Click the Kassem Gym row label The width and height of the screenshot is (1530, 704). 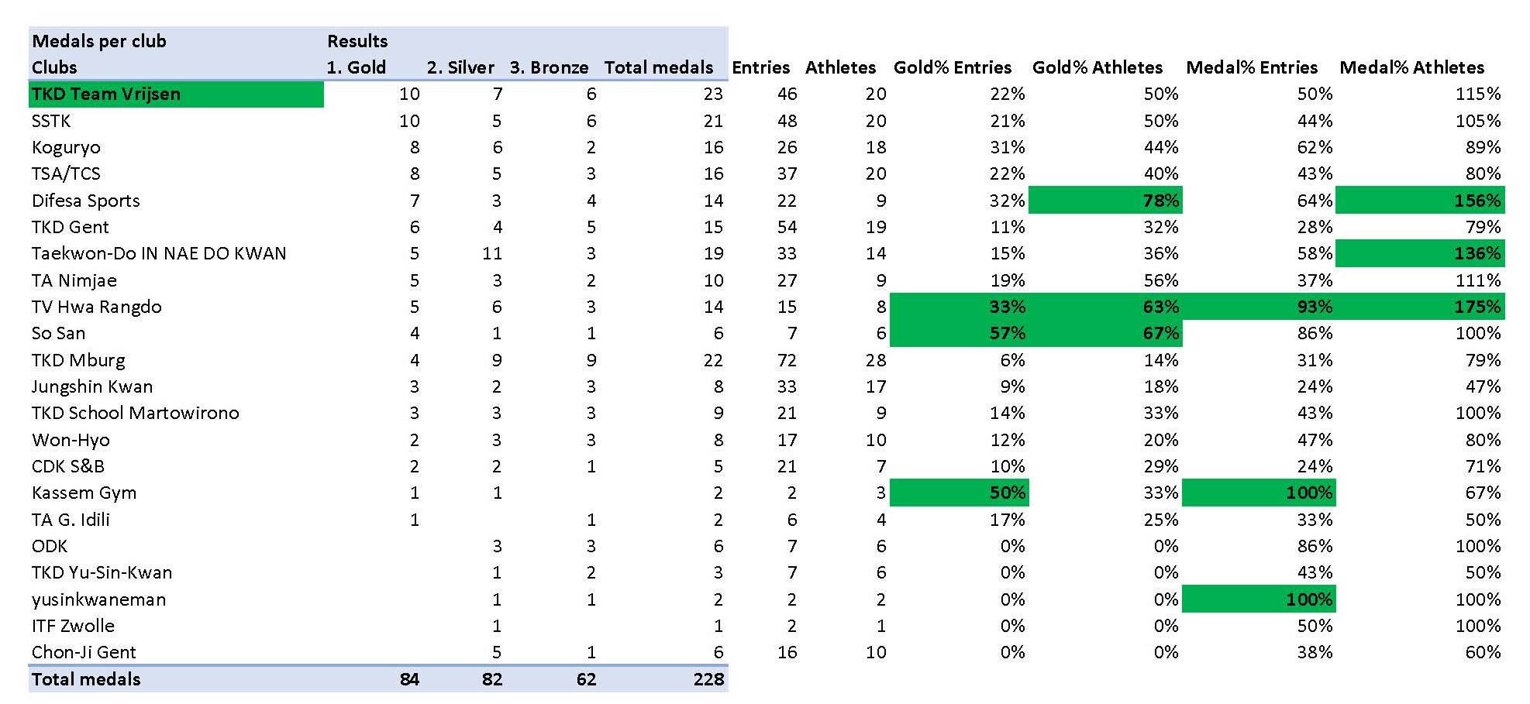click(84, 493)
